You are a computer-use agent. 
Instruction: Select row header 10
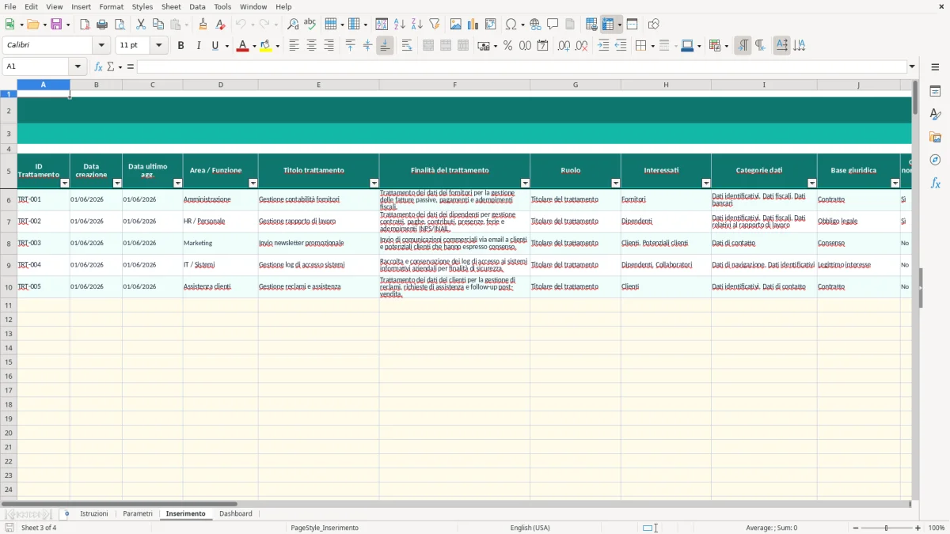(x=8, y=287)
